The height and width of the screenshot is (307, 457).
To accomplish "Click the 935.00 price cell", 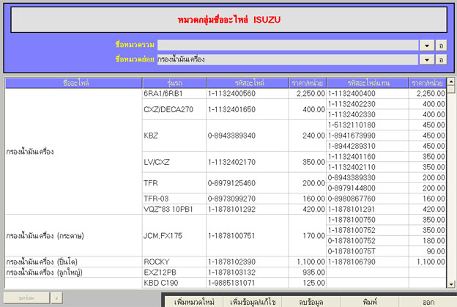I will pyautogui.click(x=308, y=272).
